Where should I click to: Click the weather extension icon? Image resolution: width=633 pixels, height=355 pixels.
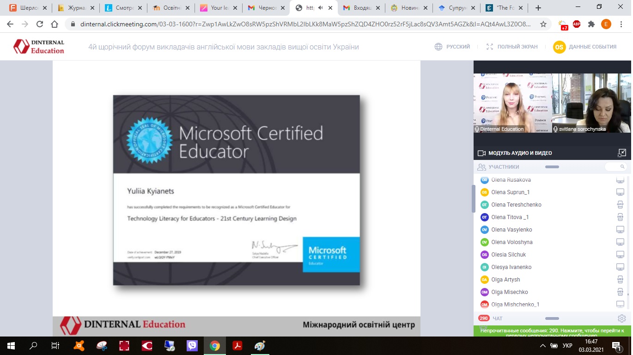[563, 24]
